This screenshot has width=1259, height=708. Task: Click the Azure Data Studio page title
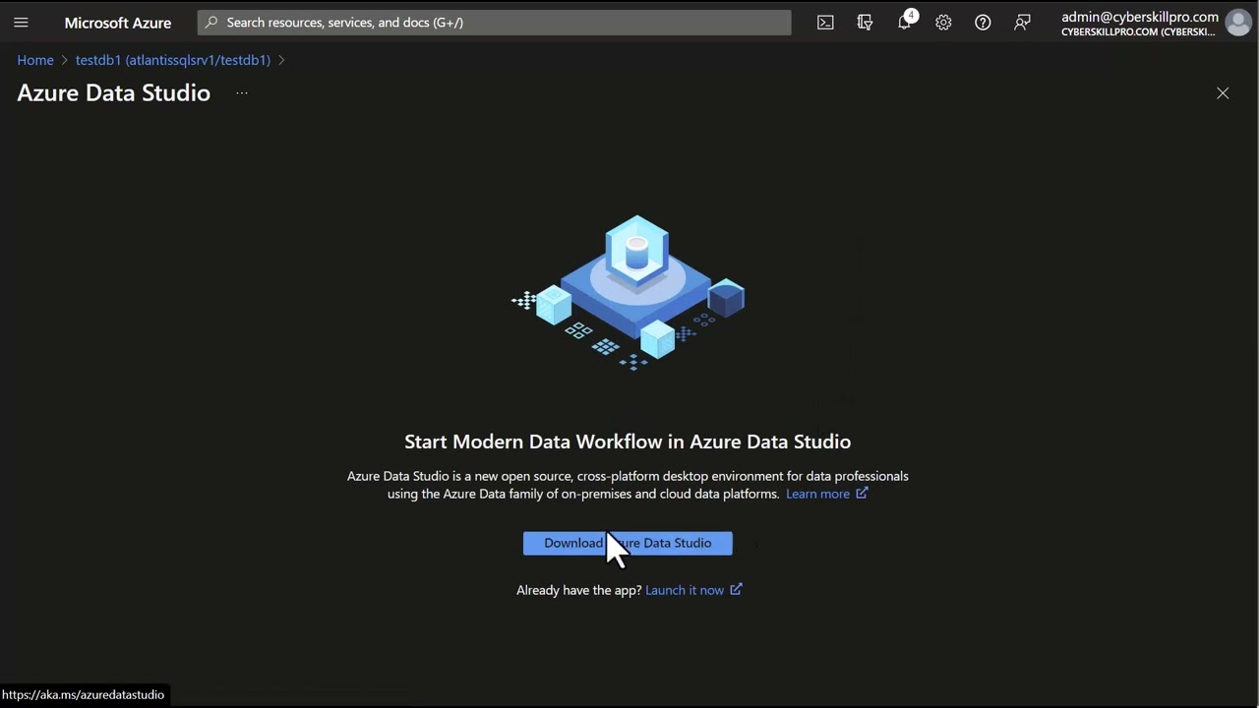114,92
